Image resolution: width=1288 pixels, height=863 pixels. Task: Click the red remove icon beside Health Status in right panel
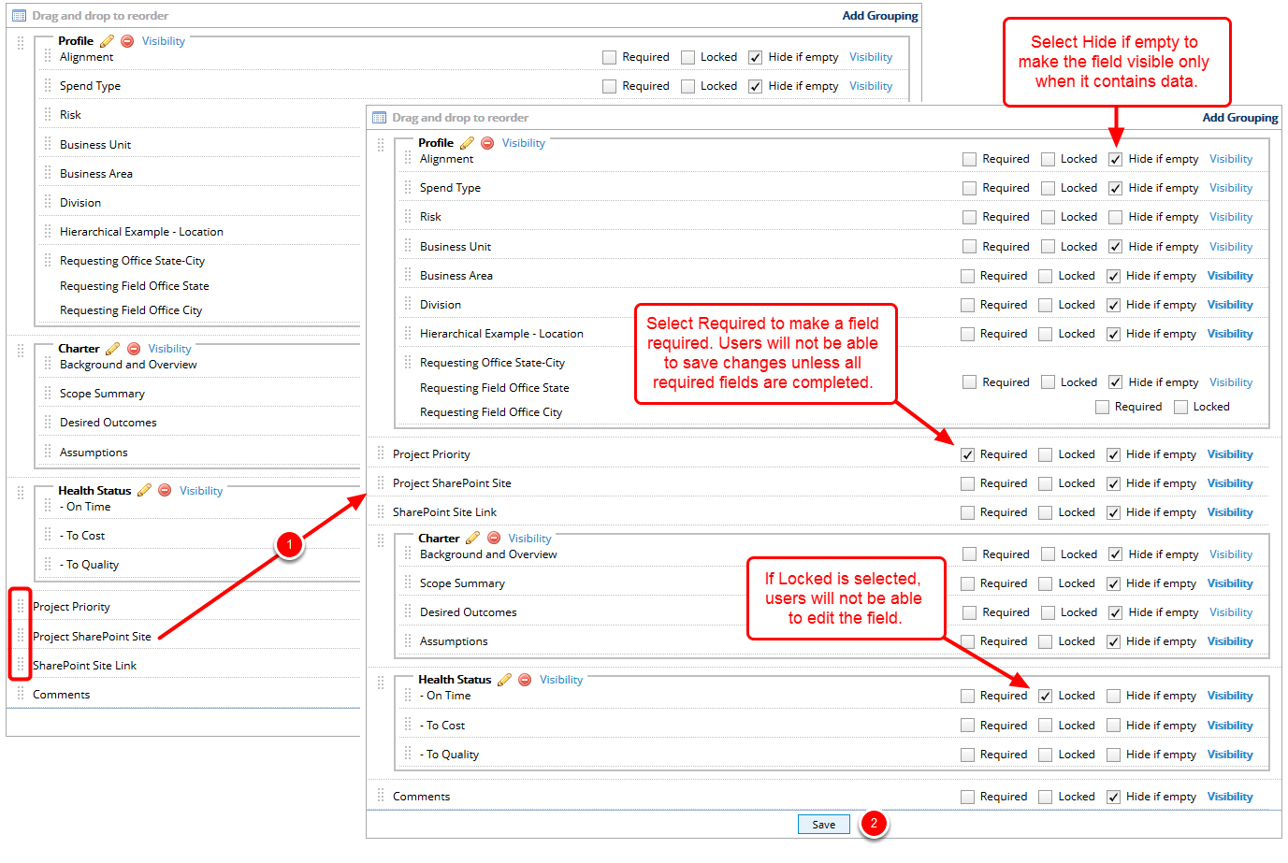525,680
